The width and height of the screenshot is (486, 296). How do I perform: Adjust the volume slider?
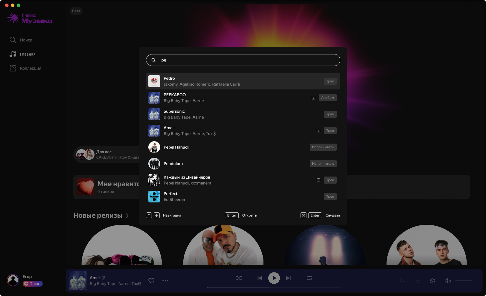[464, 281]
